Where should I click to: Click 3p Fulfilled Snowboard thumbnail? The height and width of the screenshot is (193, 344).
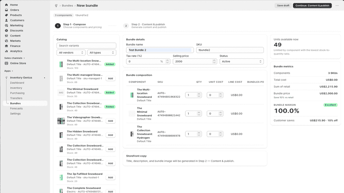61,177
